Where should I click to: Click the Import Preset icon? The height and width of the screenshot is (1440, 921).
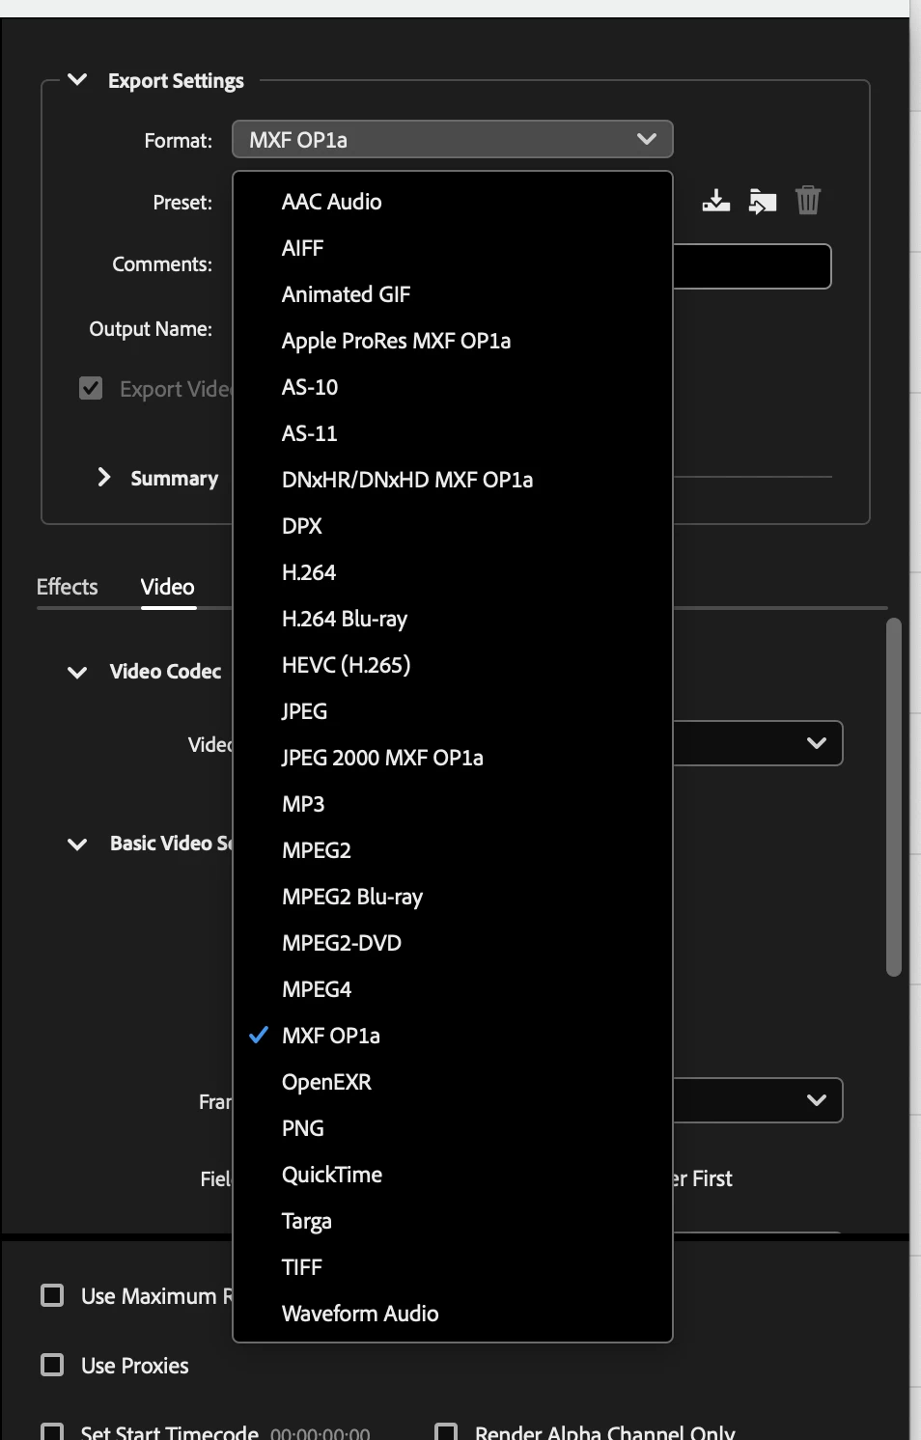coord(763,201)
